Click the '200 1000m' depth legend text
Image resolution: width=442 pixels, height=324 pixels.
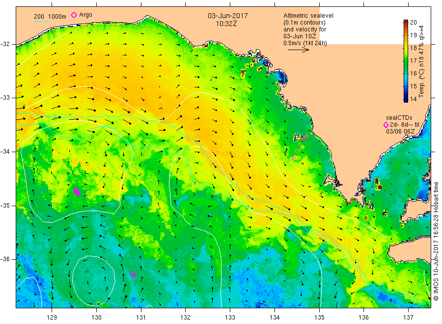tap(50, 17)
